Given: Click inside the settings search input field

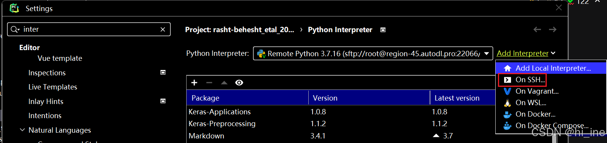Looking at the screenshot, I should tap(90, 29).
